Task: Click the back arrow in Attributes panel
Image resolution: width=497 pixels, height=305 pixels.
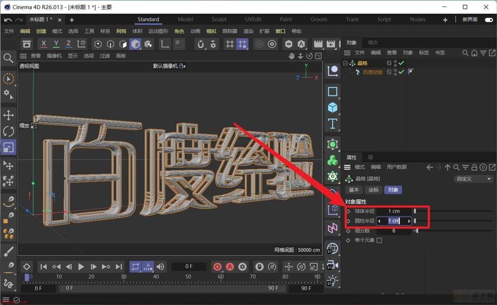Action: [430, 167]
